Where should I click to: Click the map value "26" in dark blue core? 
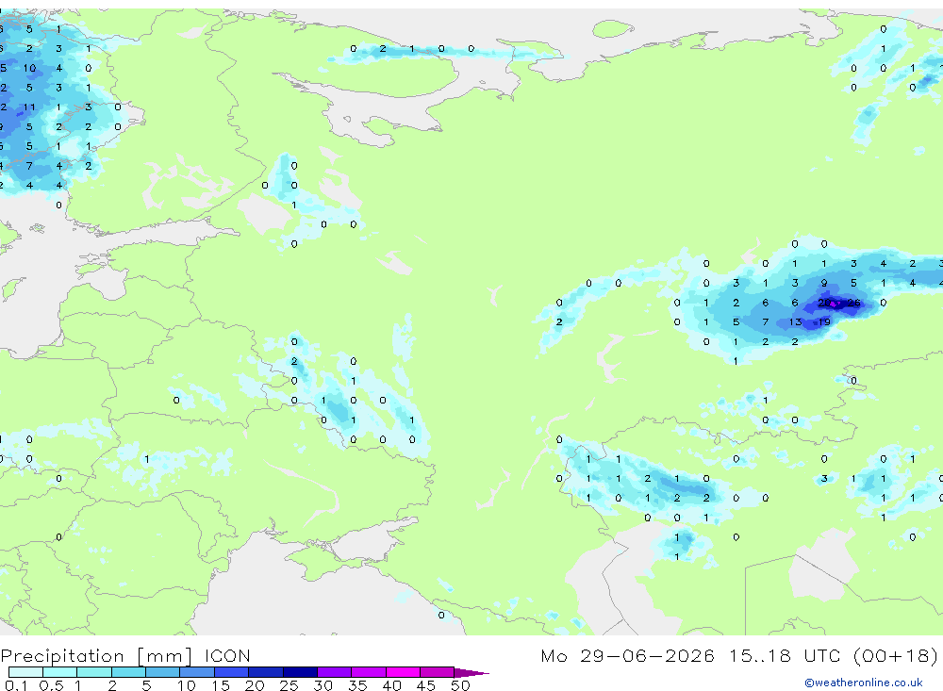coord(853,303)
